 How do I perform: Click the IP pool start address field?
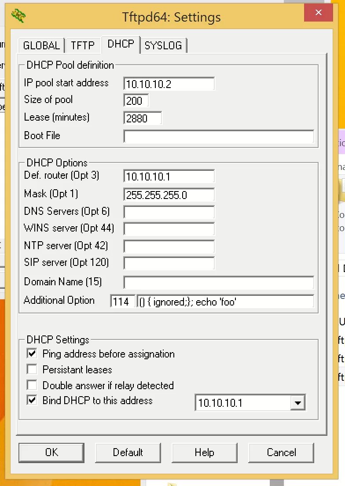click(169, 84)
